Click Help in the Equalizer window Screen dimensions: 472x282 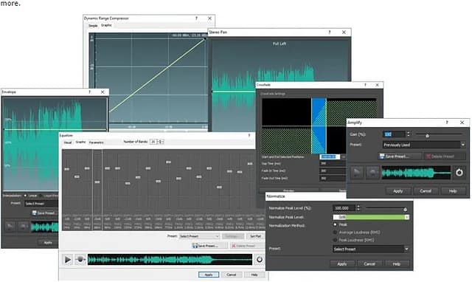pyautogui.click(x=254, y=275)
